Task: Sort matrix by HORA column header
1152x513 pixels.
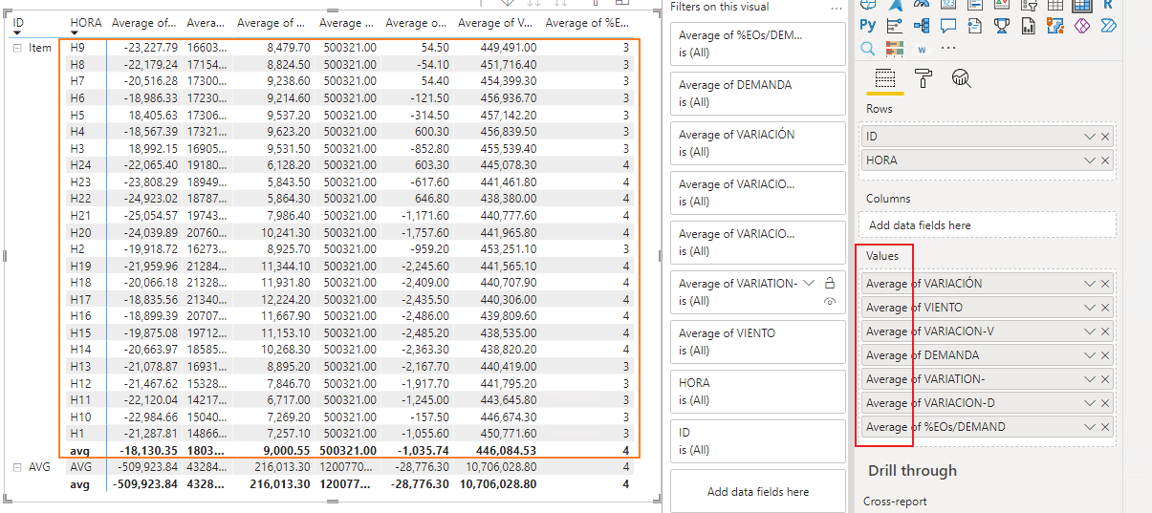Action: (x=85, y=22)
